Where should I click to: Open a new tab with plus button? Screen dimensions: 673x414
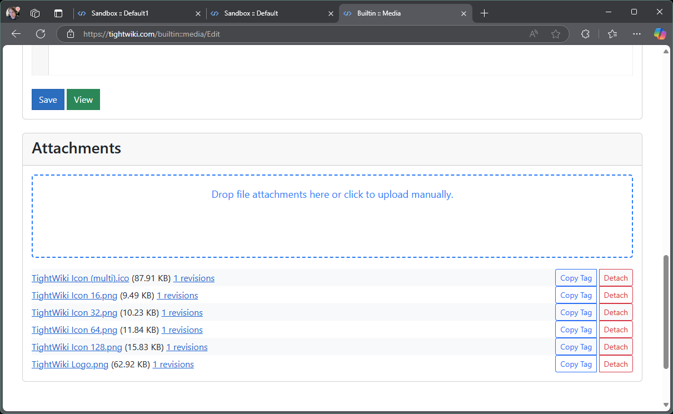[484, 13]
